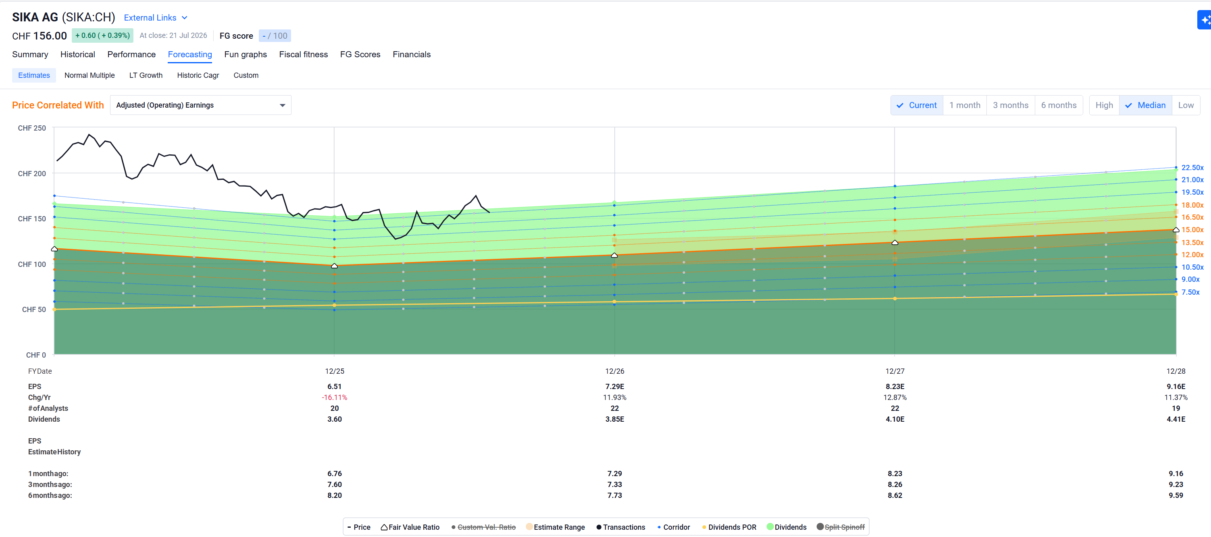Click the dividend estimate '3.85E'
The width and height of the screenshot is (1211, 537).
coord(614,419)
